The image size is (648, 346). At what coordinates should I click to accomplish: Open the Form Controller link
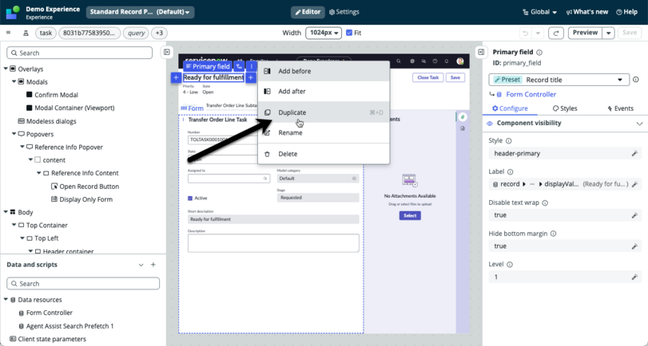pyautogui.click(x=531, y=94)
